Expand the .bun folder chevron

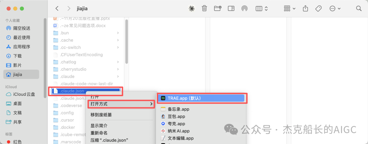click(118, 33)
